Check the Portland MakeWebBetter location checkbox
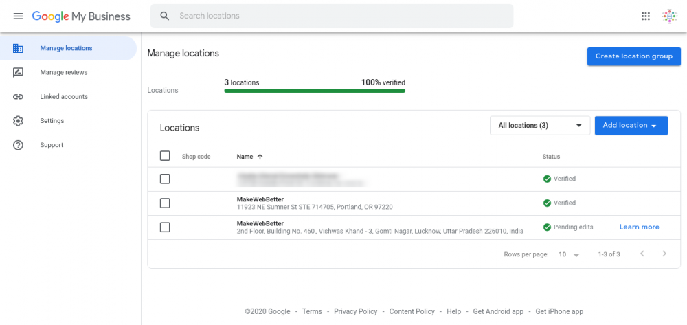Screen dimensions: 687x325 165,203
